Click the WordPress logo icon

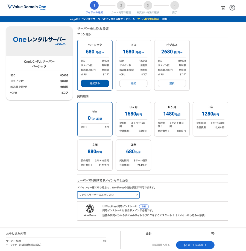(90, 209)
